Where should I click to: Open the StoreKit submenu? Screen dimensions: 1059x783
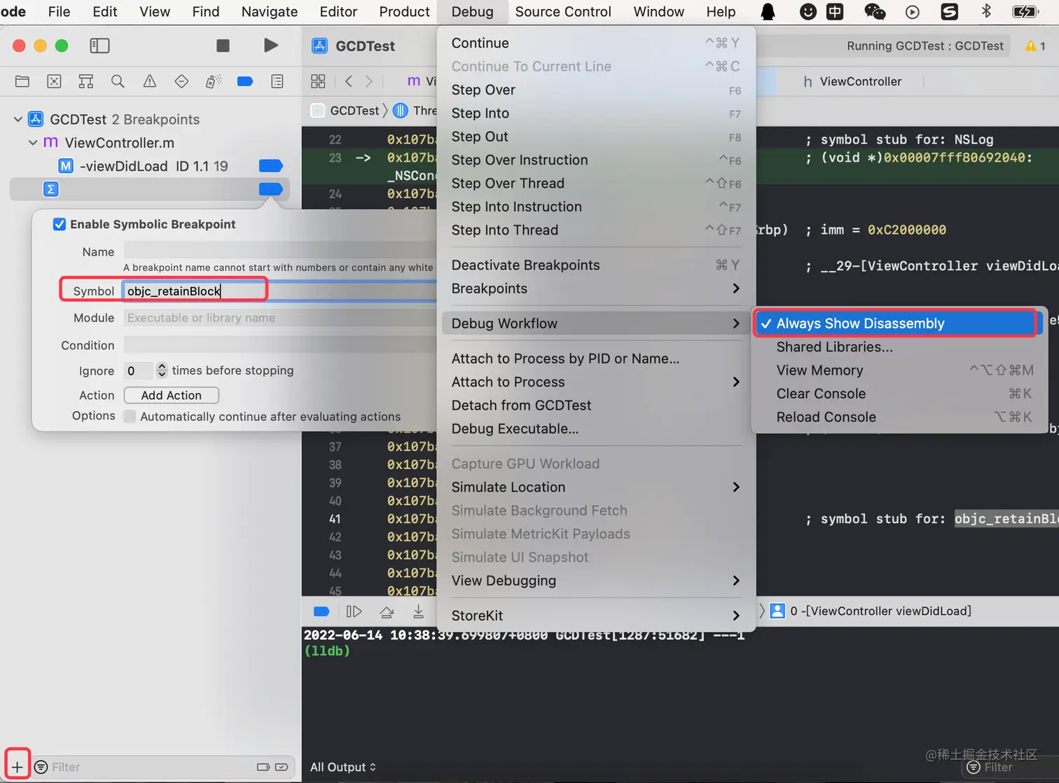pos(596,616)
